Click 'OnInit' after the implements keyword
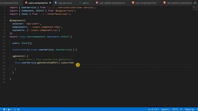198x111 pixels. [65, 37]
